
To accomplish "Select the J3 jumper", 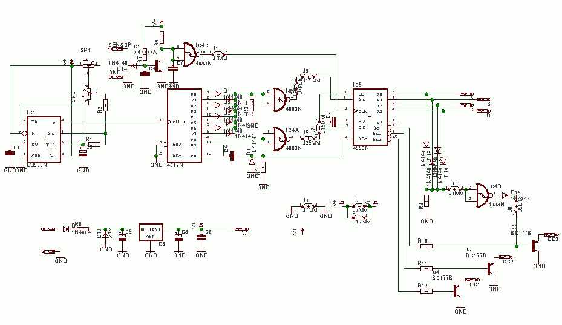I will (309, 208).
